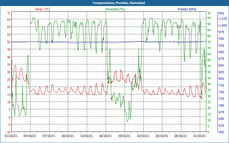Viewport: 229px width, 143px height.
Task: Click the '10/10/21' date axis label
Action: (68, 136)
